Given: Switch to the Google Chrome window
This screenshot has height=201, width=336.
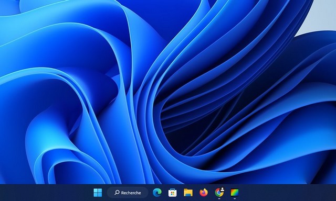Looking at the screenshot, I should tap(219, 192).
